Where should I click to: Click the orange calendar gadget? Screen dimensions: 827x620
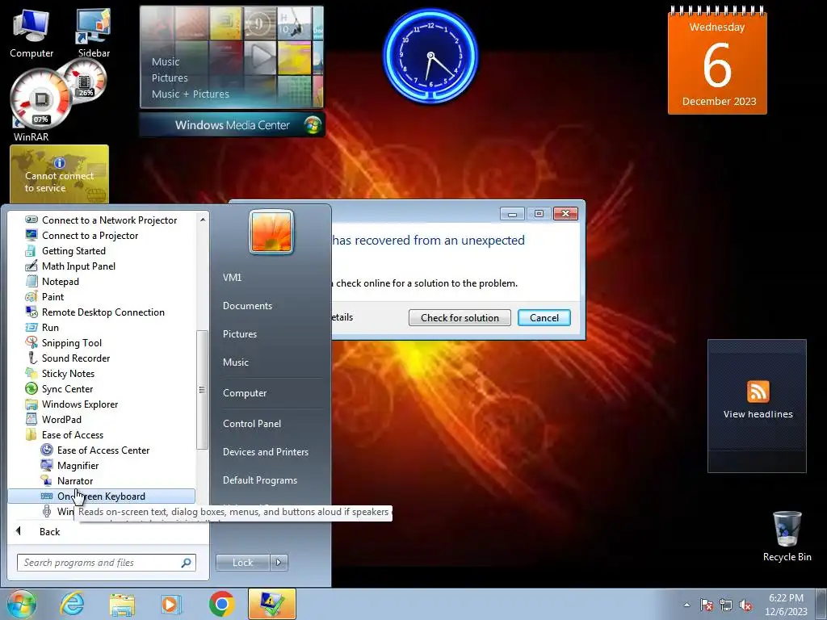click(x=717, y=61)
